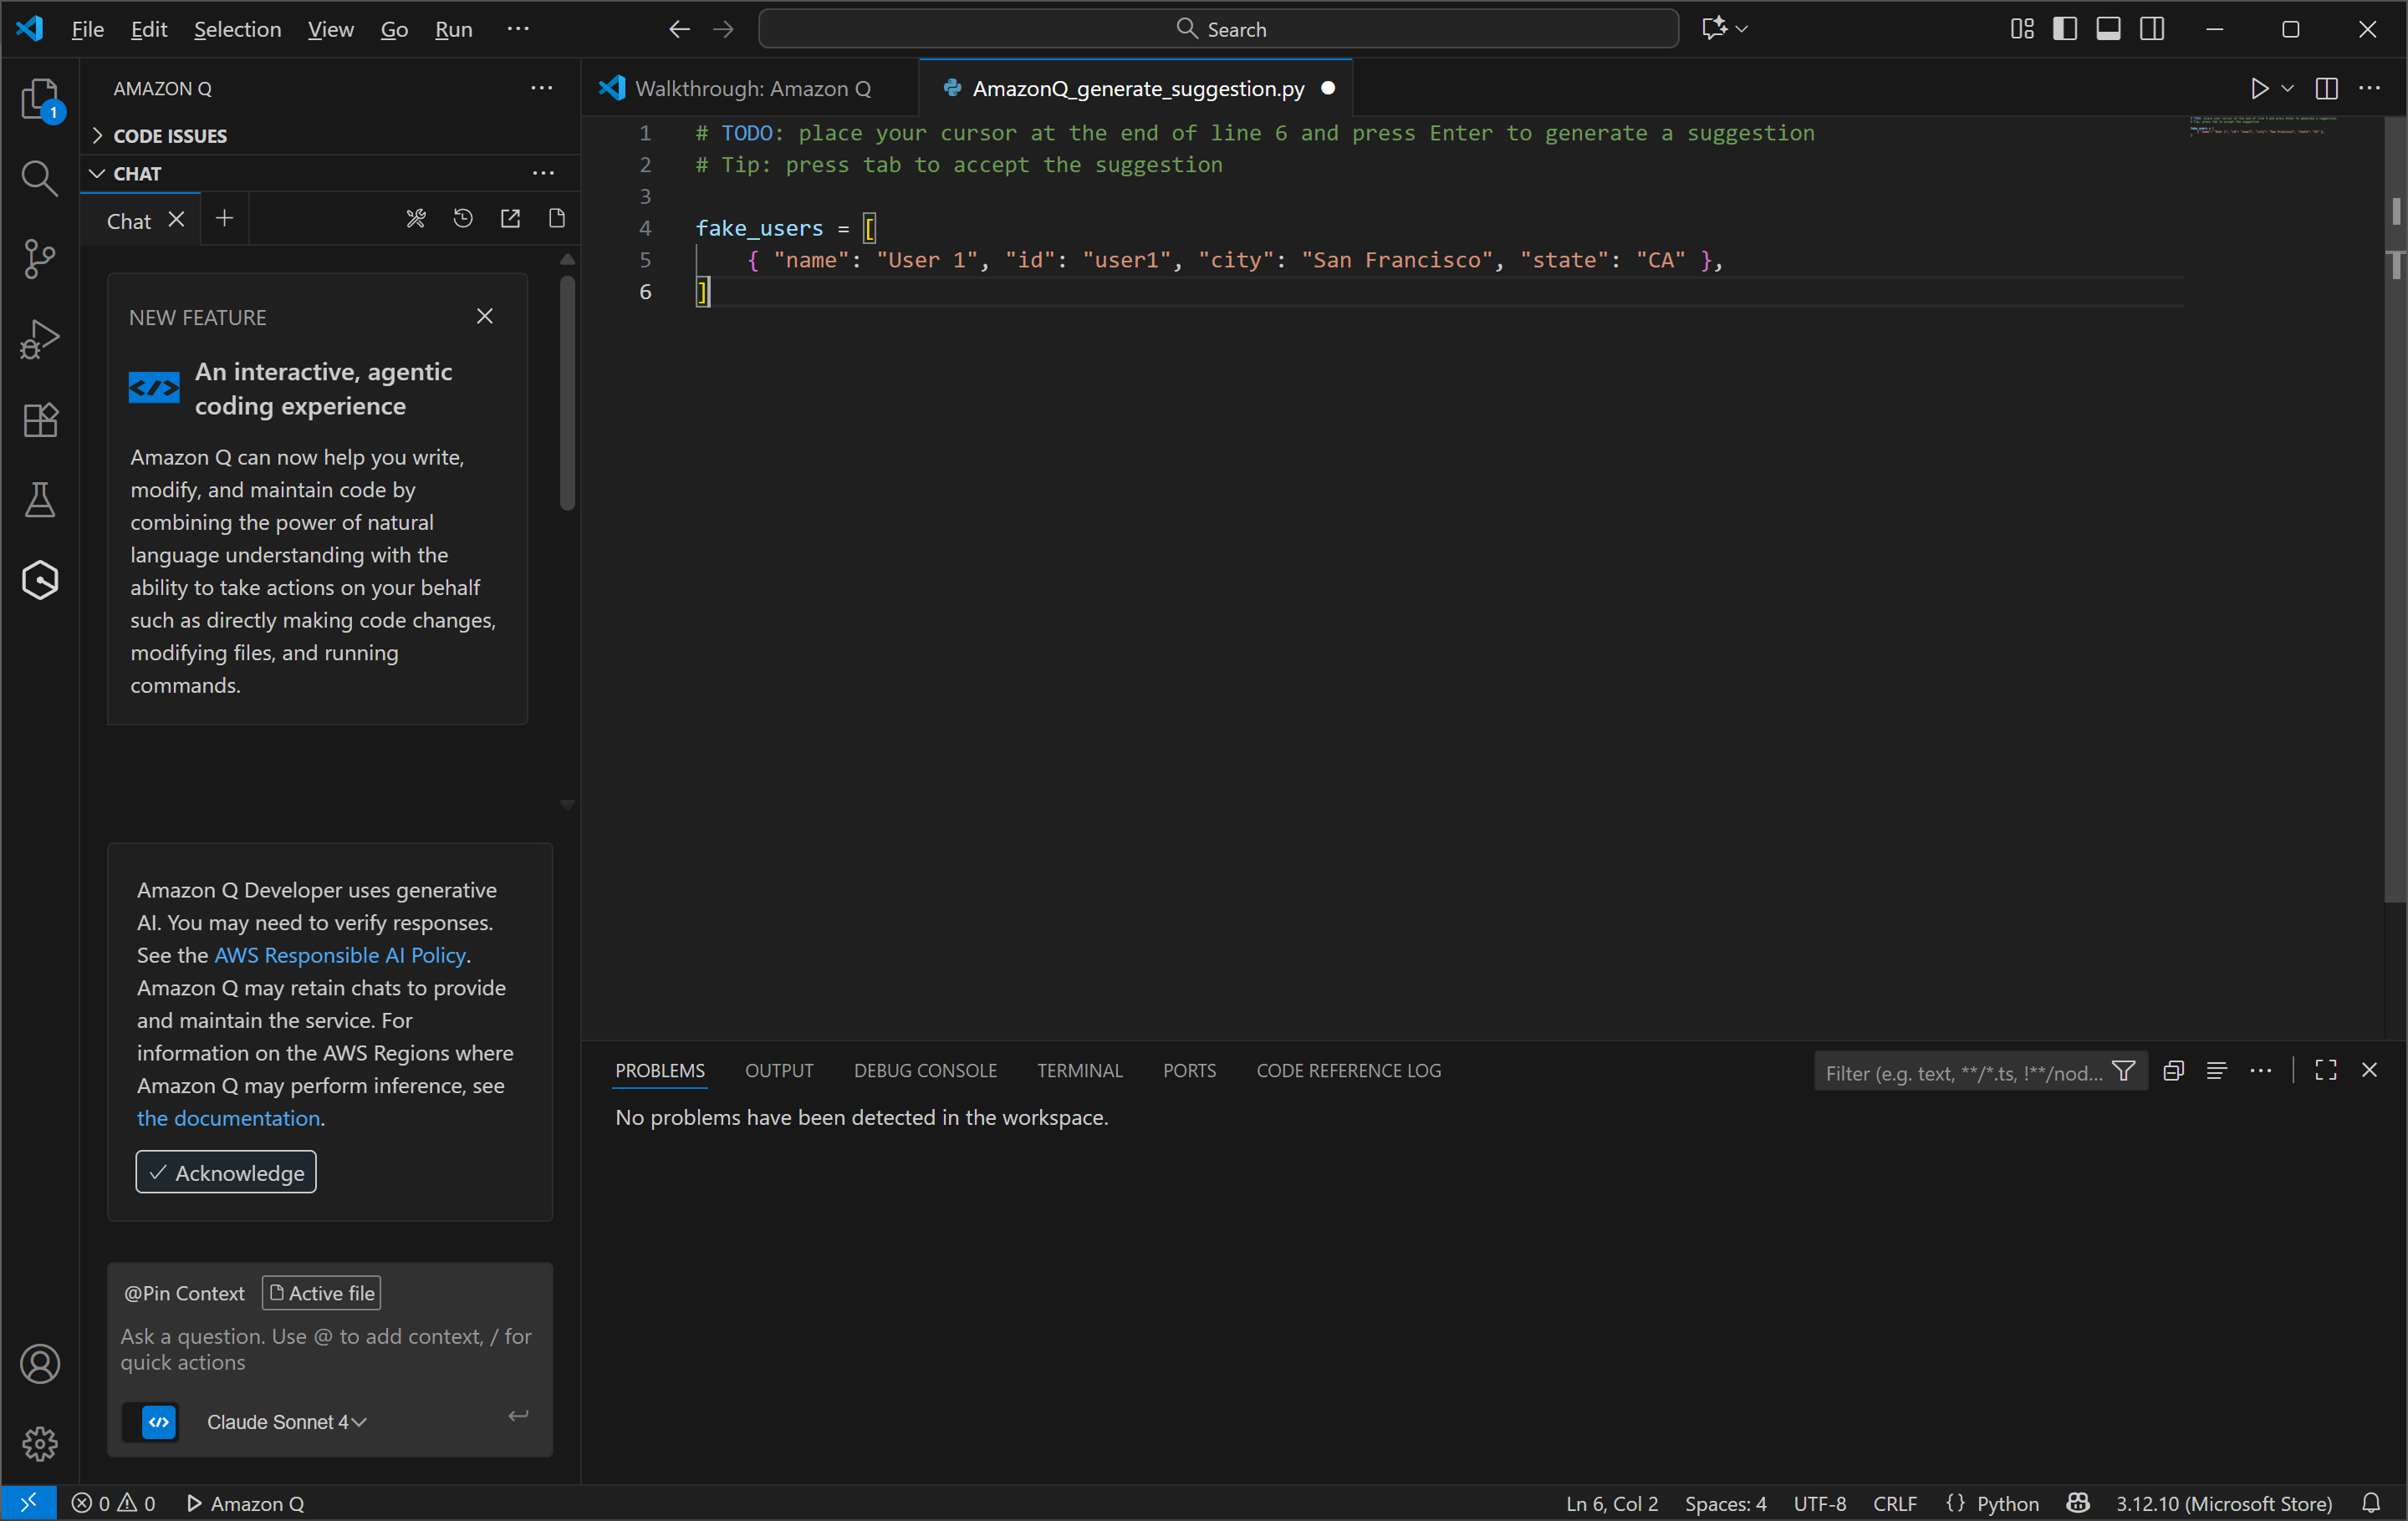Open the Manage gear icon
This screenshot has height=1521, width=2408.
[x=40, y=1443]
